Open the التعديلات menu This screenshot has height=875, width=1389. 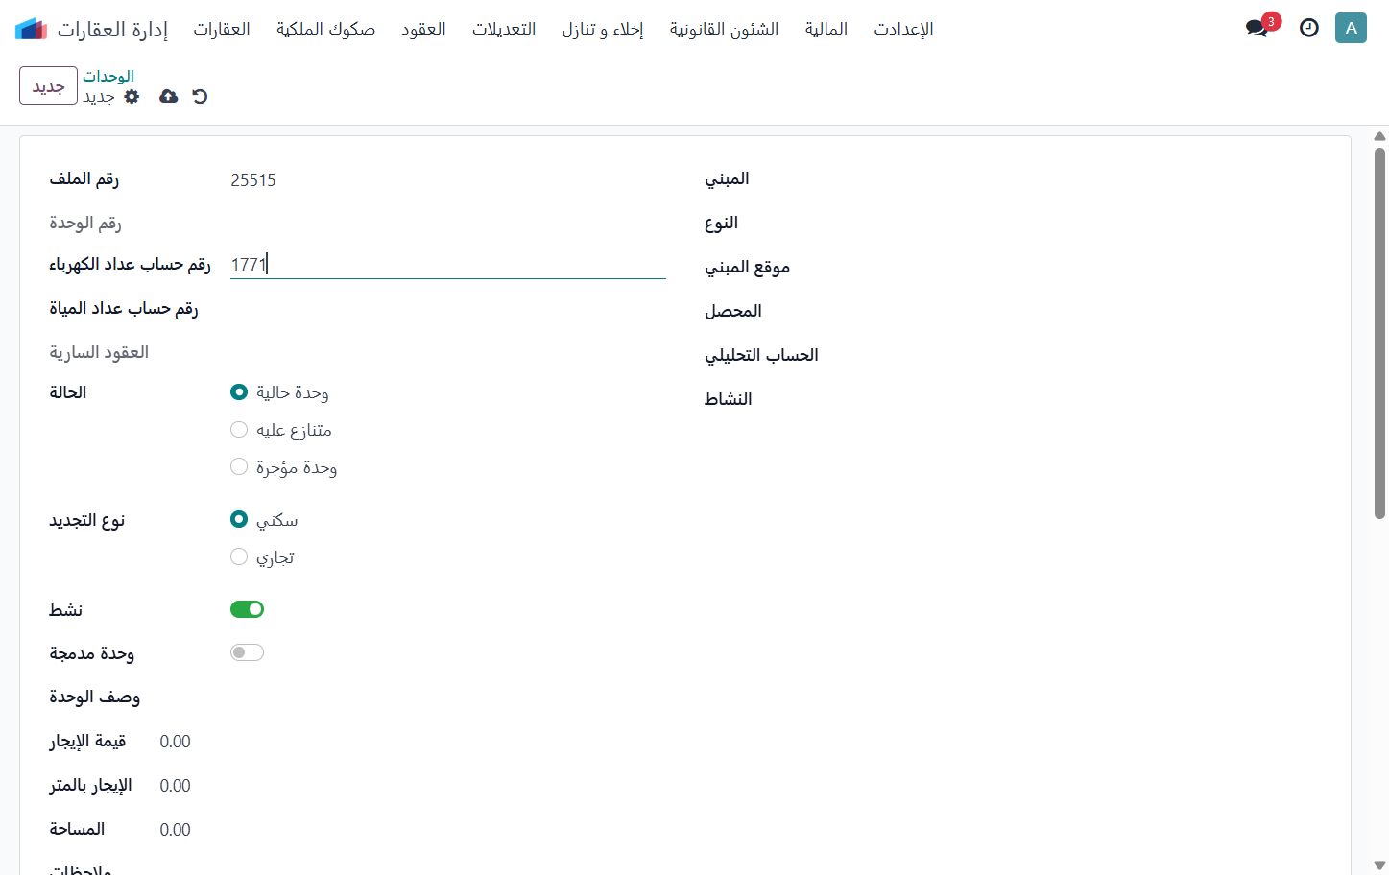pyautogui.click(x=504, y=29)
